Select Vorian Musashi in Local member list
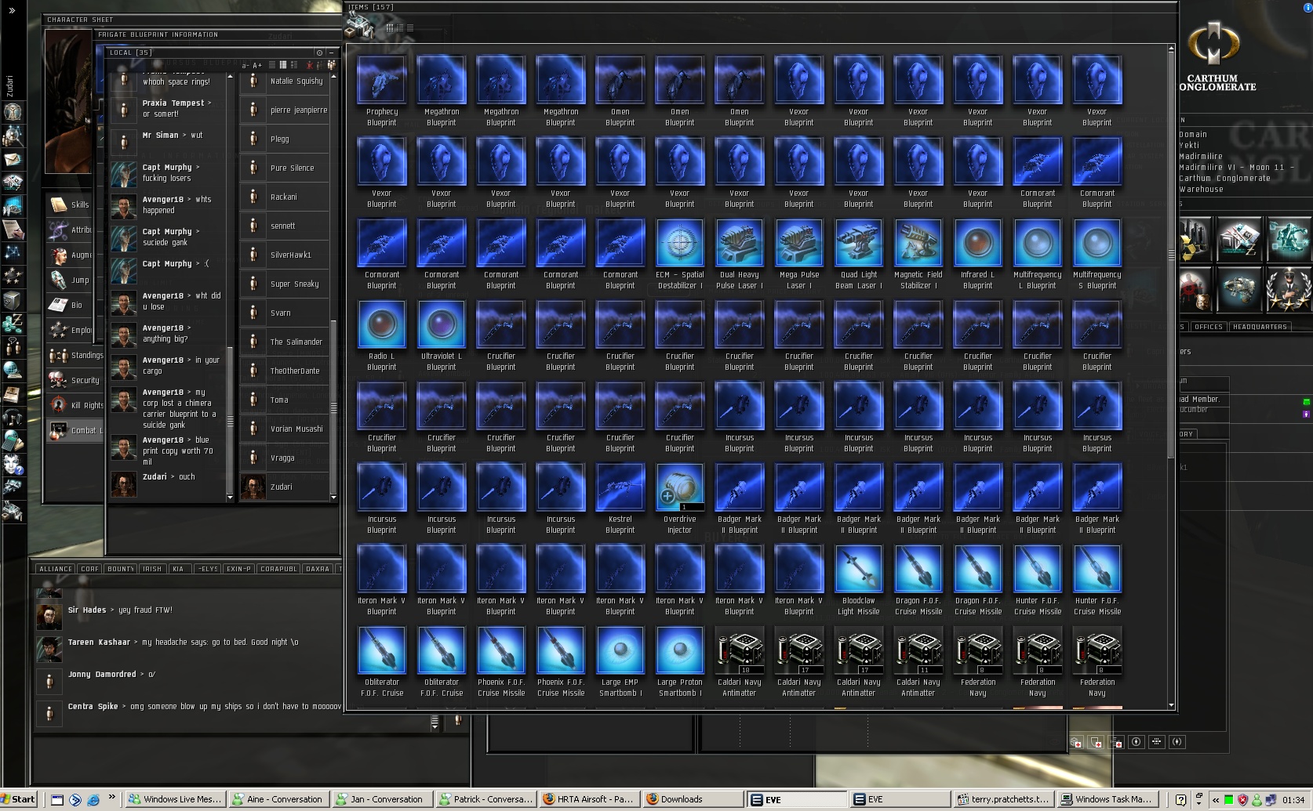The width and height of the screenshot is (1313, 811). (284, 429)
